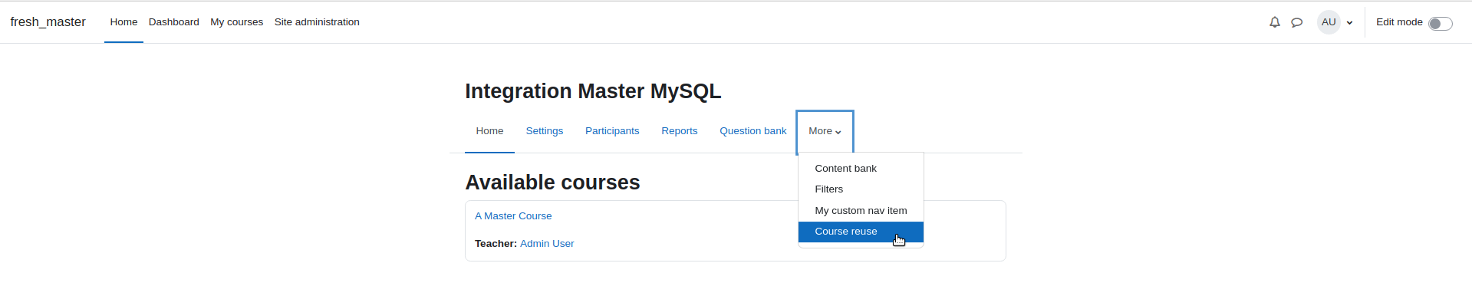The image size is (1472, 296).
Task: Open A Master Course link
Action: tap(513, 216)
